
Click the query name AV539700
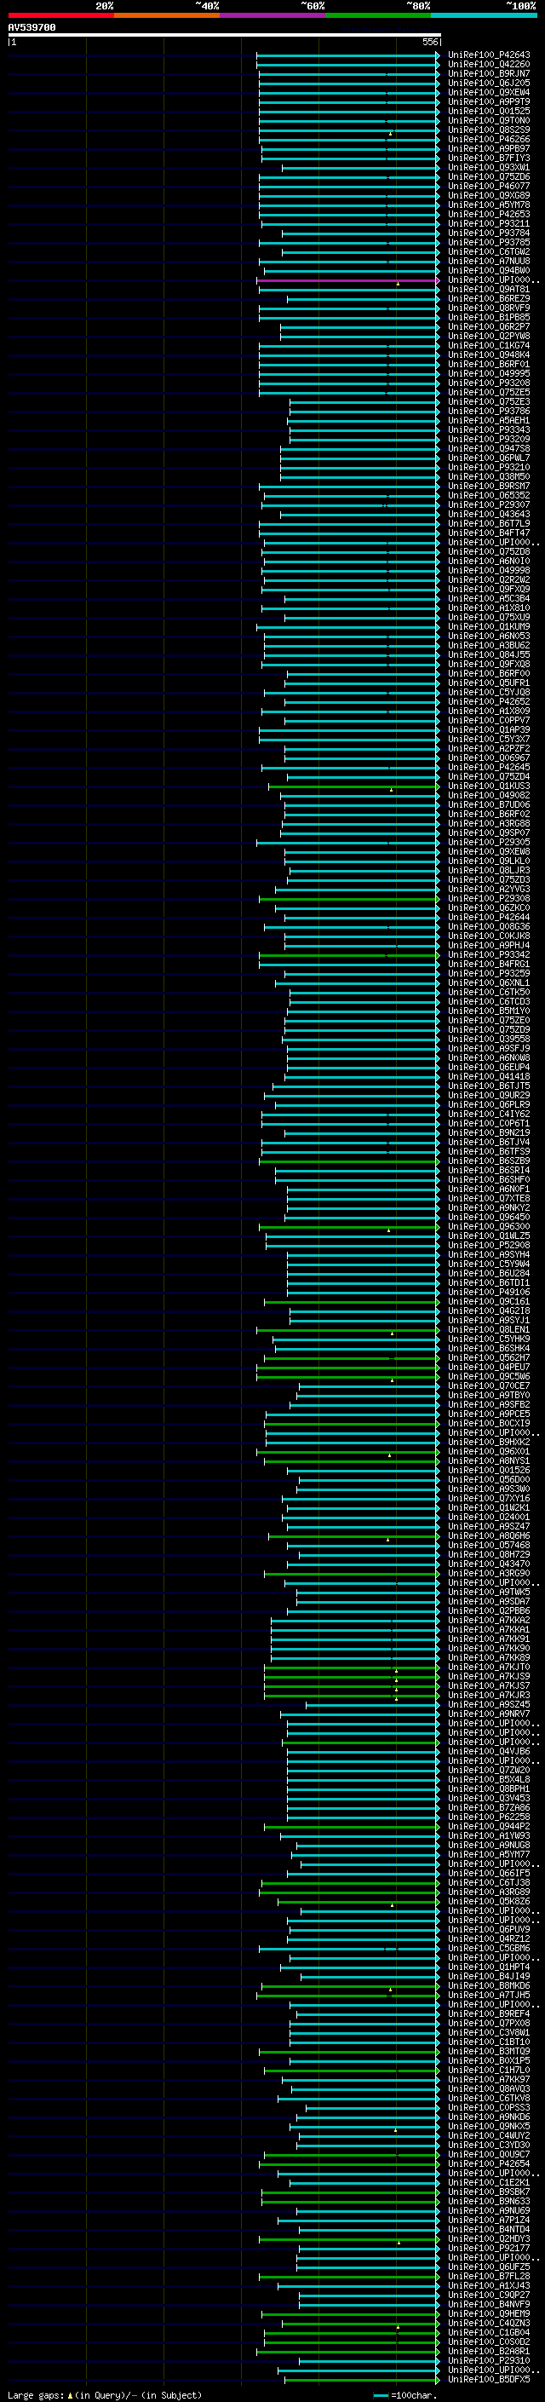point(32,28)
